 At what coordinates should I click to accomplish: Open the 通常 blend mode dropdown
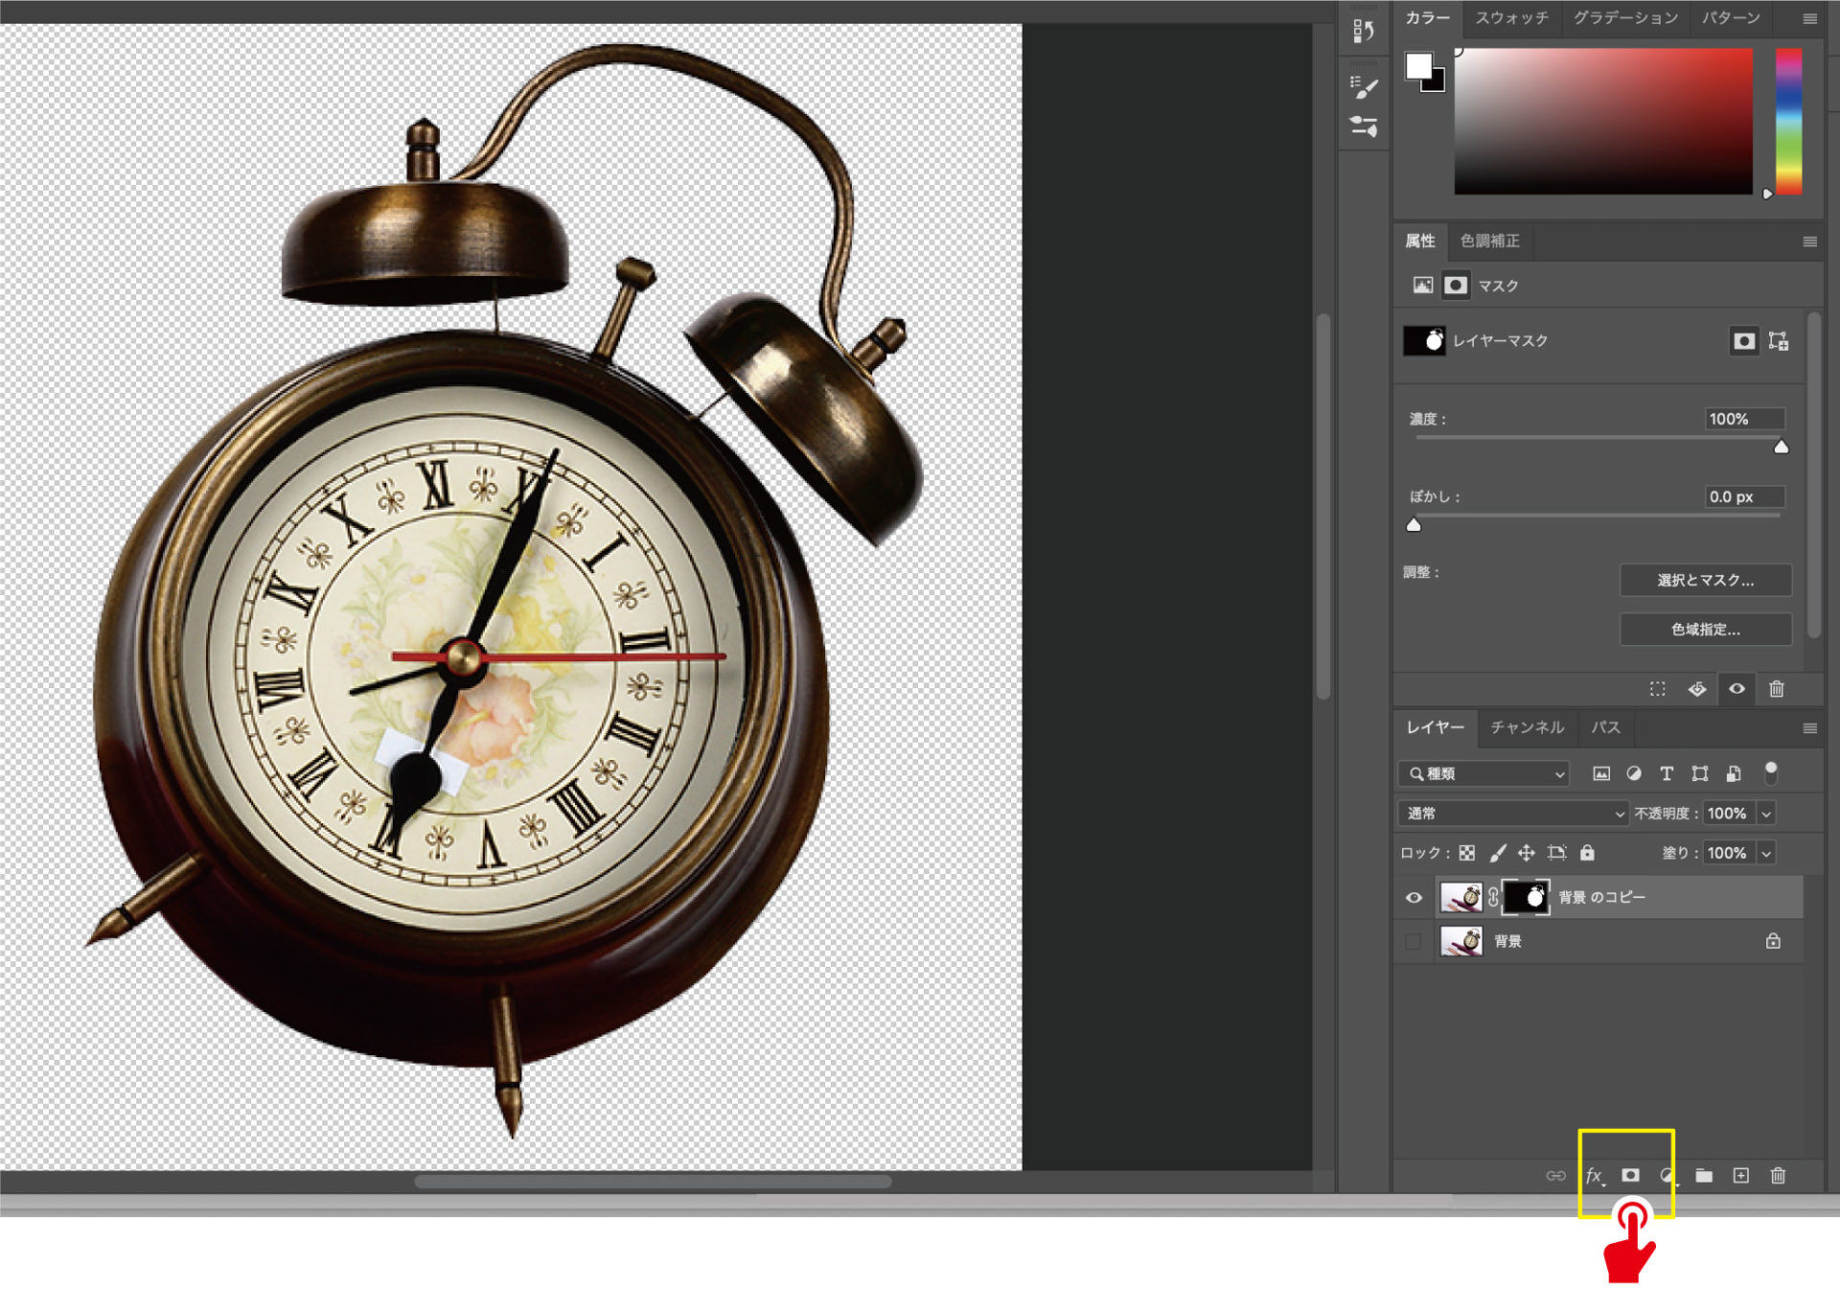(x=1512, y=814)
